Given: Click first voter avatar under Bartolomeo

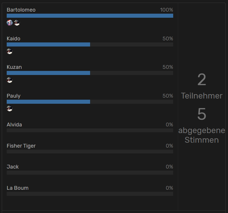Looking at the screenshot, I should tap(10, 23).
